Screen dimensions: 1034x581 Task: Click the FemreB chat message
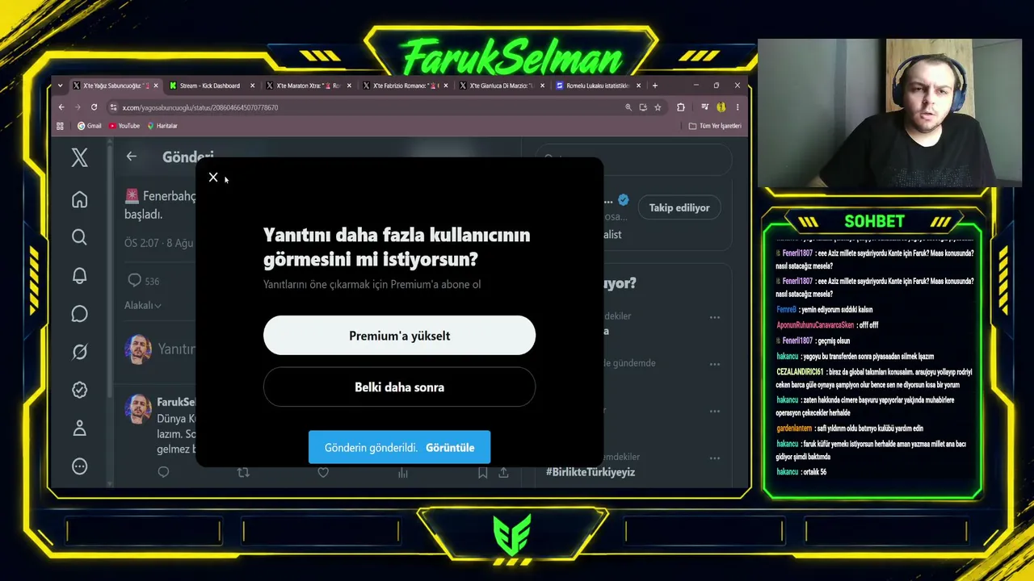click(825, 310)
